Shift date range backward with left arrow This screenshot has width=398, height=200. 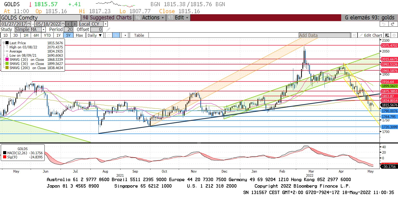[x=68, y=24]
